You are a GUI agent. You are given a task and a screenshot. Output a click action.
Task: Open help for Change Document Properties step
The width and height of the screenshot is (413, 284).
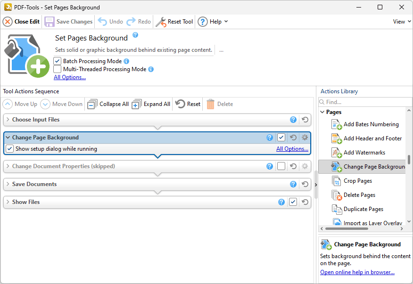(x=270, y=166)
